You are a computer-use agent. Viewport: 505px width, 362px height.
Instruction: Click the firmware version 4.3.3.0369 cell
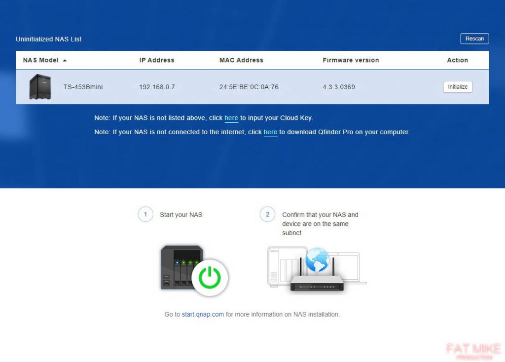pyautogui.click(x=339, y=87)
